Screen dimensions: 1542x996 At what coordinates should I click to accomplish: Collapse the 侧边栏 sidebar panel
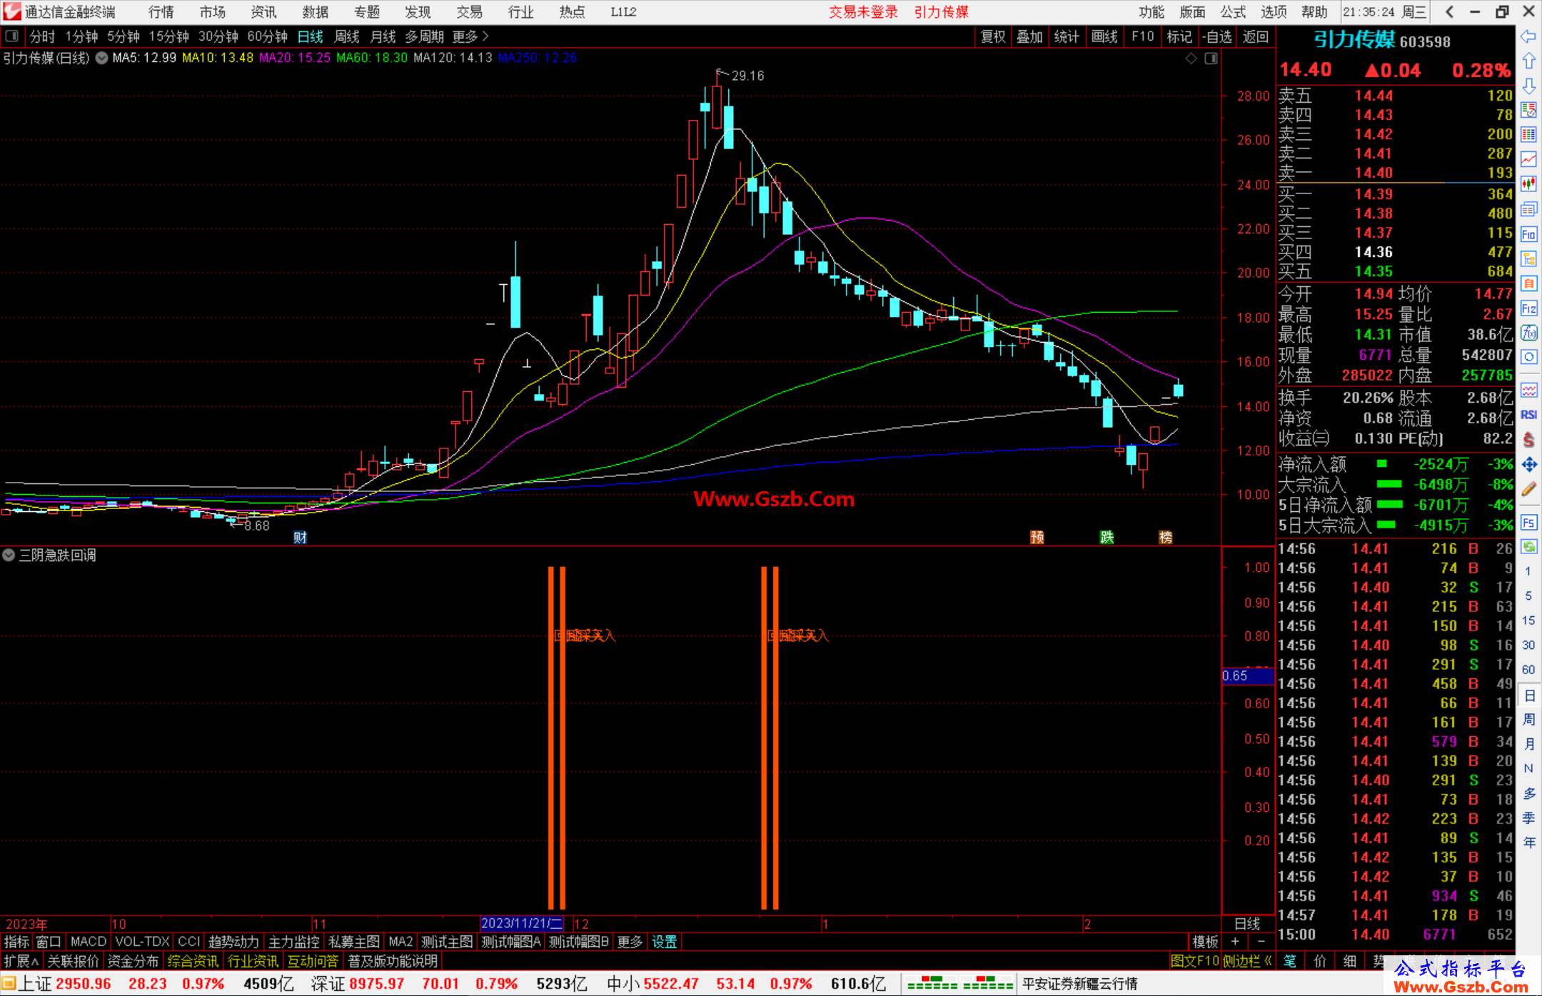click(1247, 961)
